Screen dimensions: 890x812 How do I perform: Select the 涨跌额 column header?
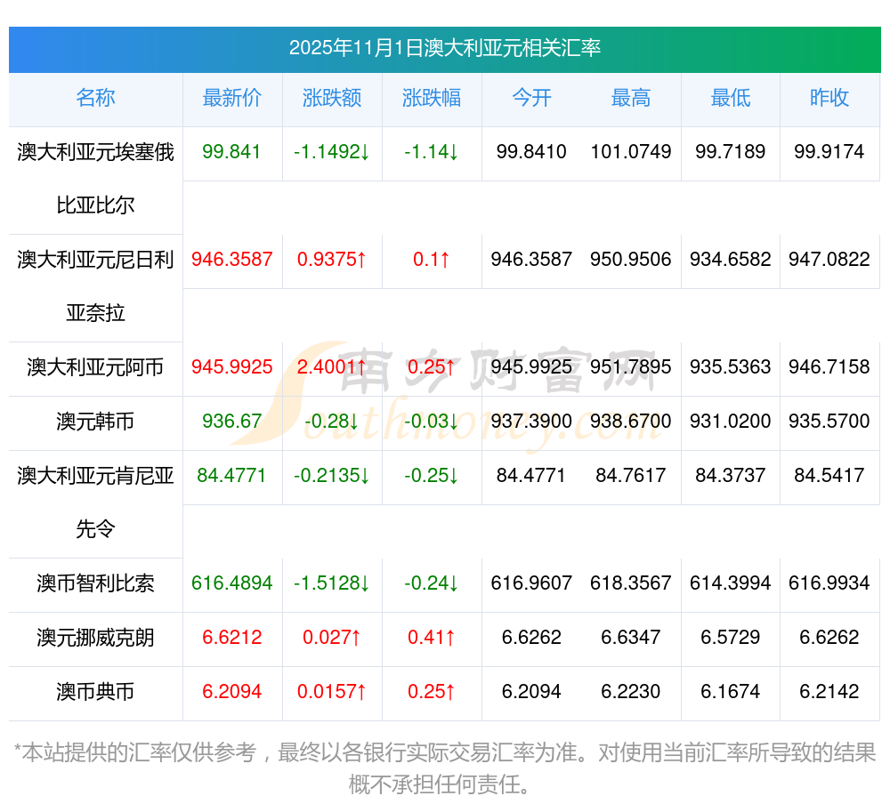coord(332,98)
